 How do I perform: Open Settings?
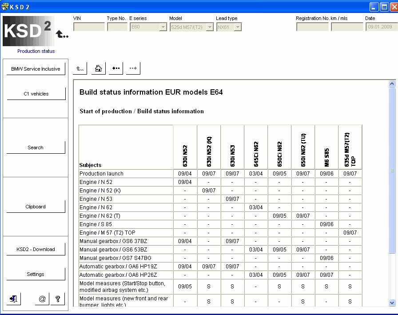[x=36, y=274]
